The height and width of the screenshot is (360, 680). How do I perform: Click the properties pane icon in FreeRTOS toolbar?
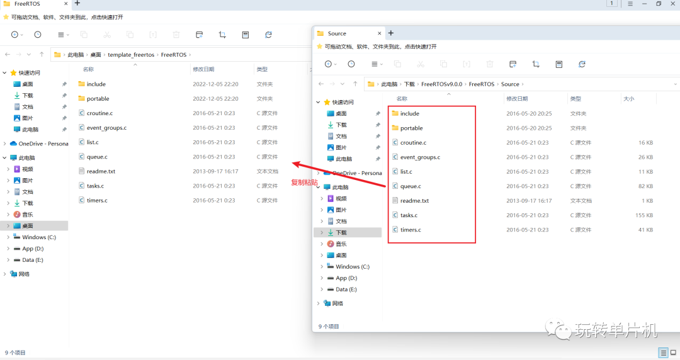tap(246, 35)
